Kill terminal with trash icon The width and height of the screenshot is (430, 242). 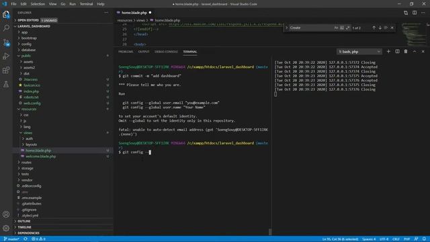tap(406, 52)
